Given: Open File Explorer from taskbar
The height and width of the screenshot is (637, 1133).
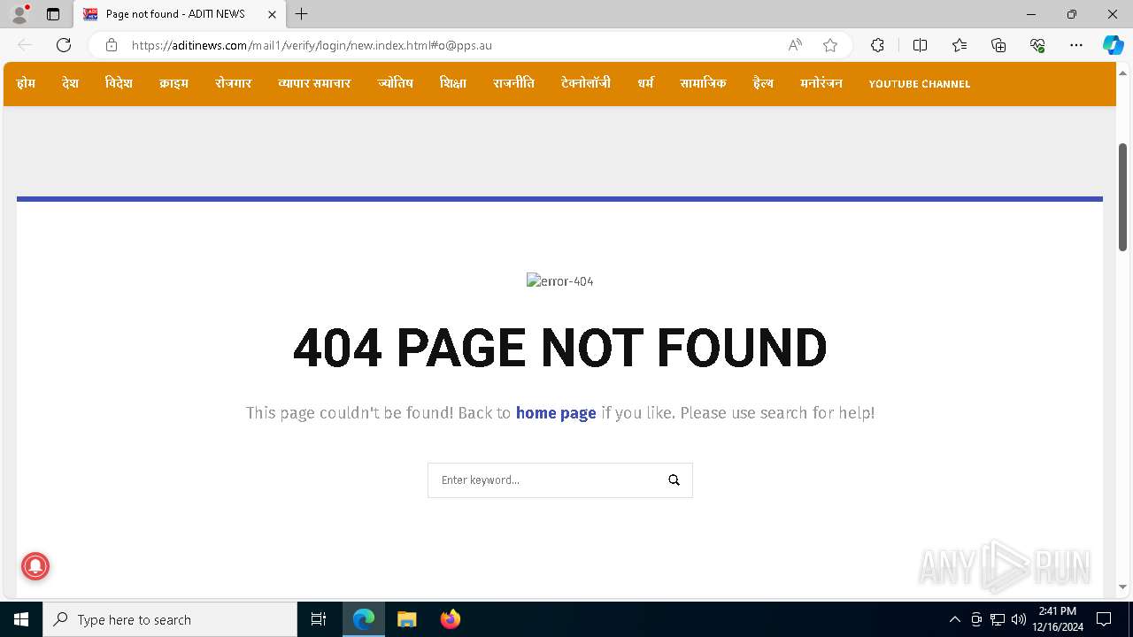Looking at the screenshot, I should (406, 619).
